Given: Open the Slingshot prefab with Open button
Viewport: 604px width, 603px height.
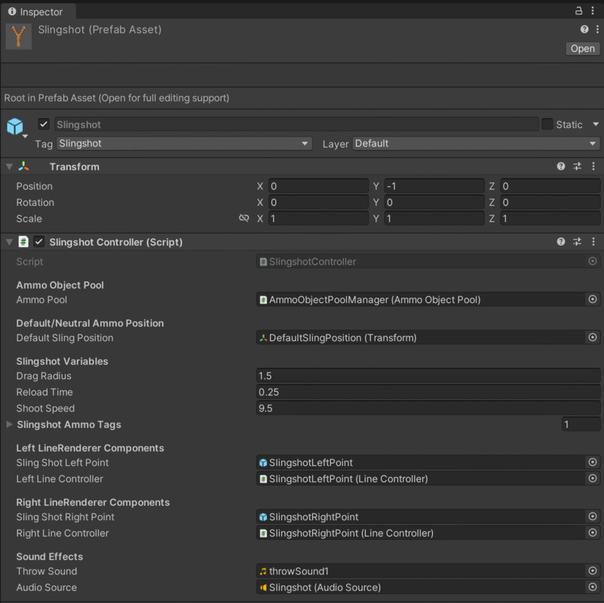Looking at the screenshot, I should click(x=582, y=48).
